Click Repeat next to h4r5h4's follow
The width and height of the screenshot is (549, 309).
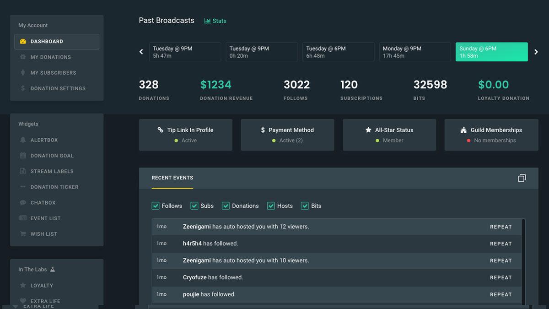(x=501, y=244)
